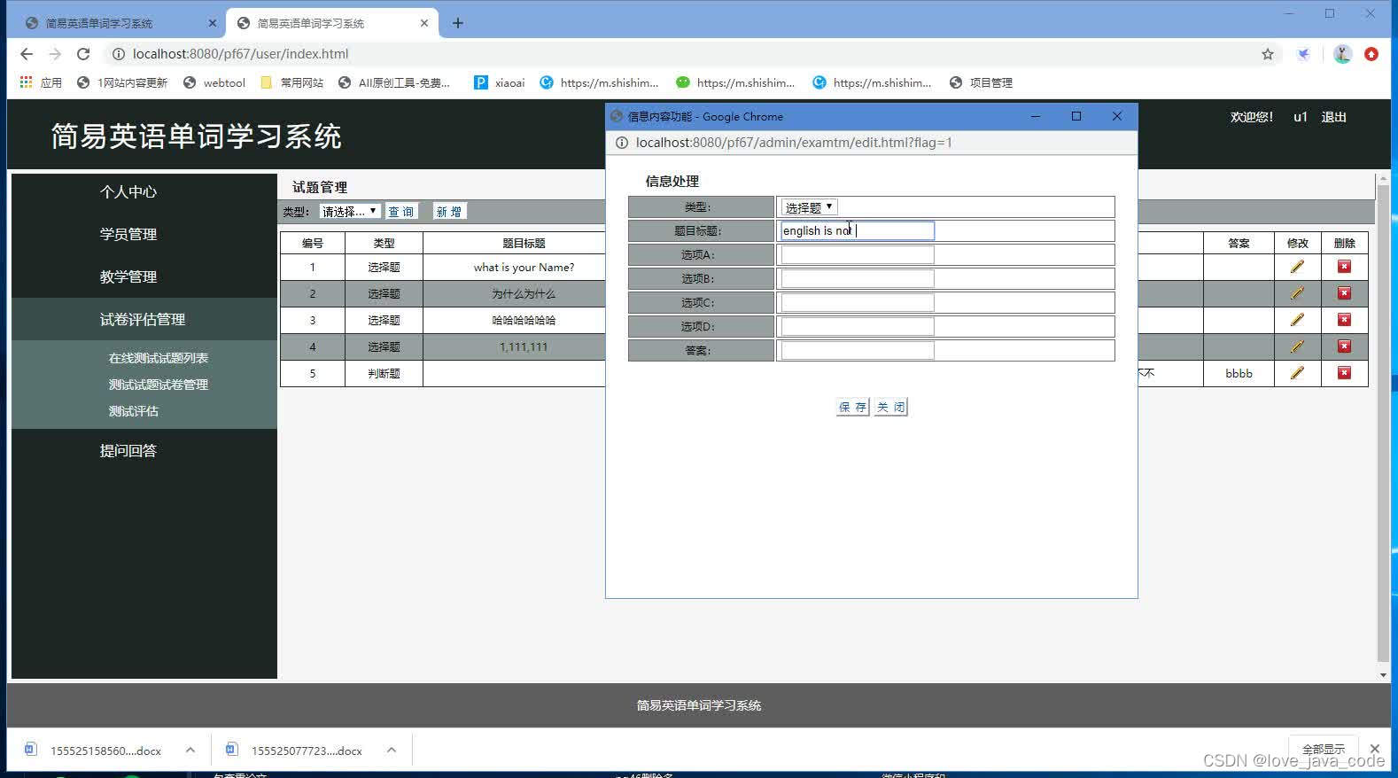Screen dimensions: 1398x778
Task: Open the 项目管理 bookmark
Action: coord(981,82)
